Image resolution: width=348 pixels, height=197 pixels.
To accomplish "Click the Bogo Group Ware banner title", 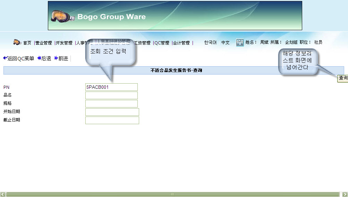I will [111, 17].
